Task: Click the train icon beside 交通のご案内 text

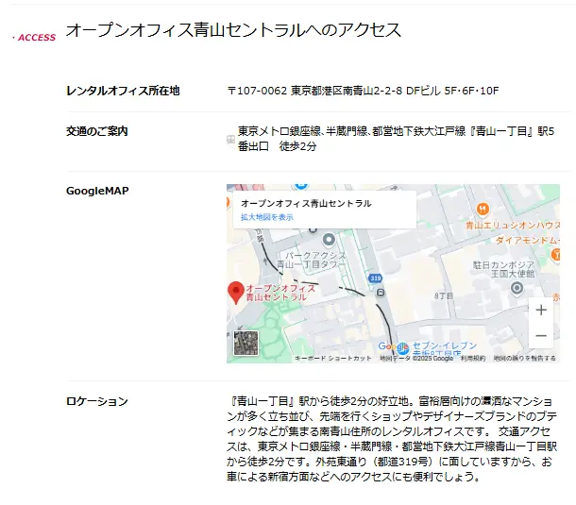Action: click(x=230, y=139)
